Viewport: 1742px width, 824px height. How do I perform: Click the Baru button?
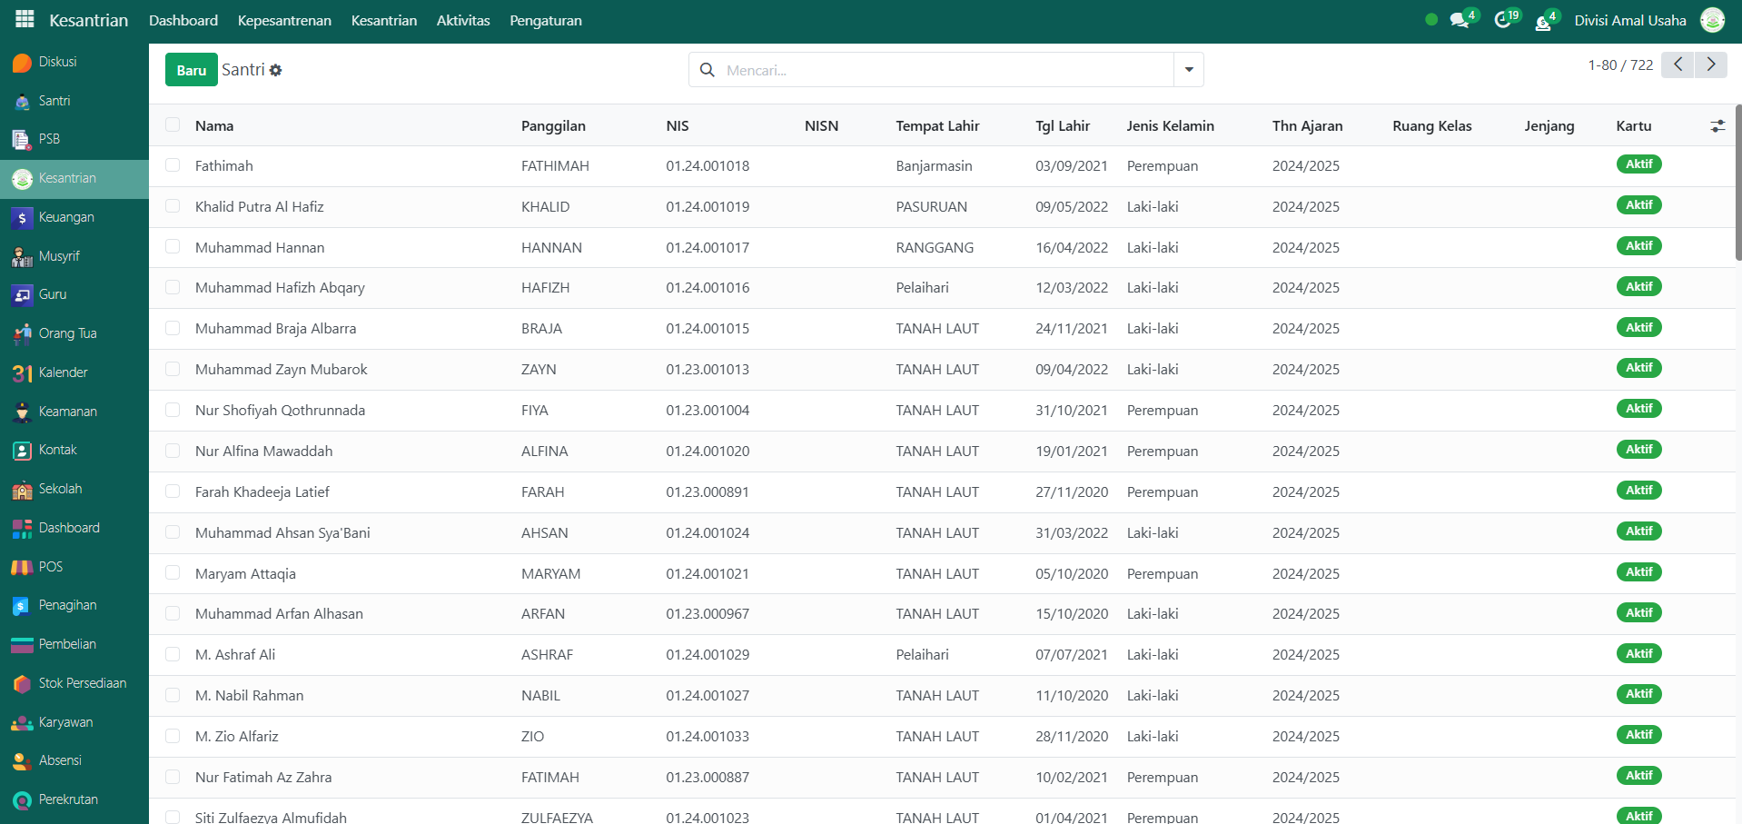click(x=191, y=70)
